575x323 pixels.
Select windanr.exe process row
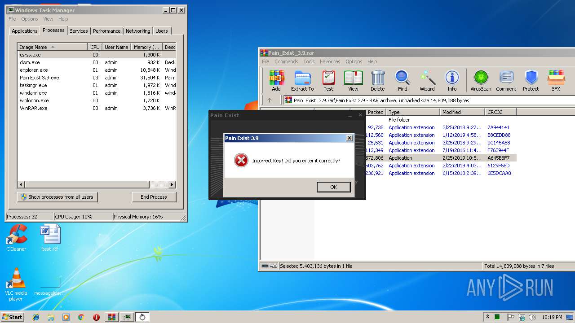[97, 93]
